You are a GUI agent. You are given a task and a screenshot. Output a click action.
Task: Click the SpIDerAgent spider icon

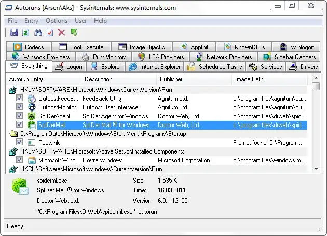pos(32,116)
